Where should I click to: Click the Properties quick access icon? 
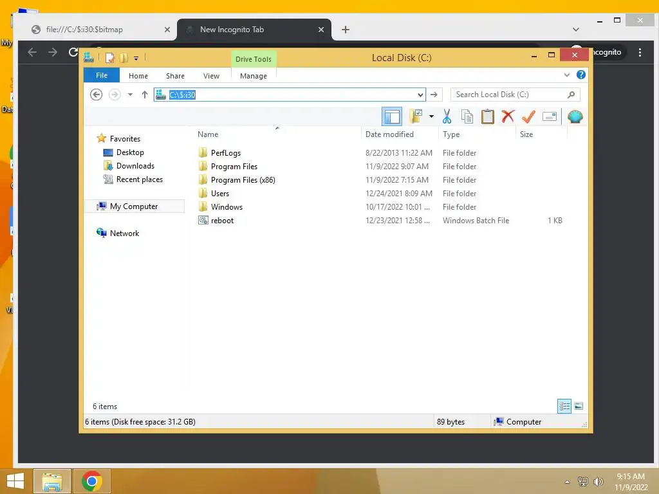coord(109,57)
